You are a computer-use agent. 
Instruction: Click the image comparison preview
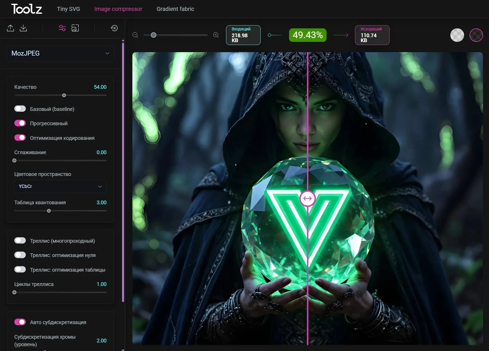(x=308, y=198)
